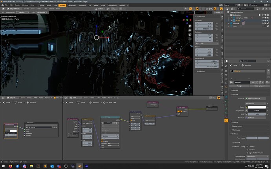Adjust the Roughness 0.000 slider
This screenshot has height=169, width=271.
[257, 111]
